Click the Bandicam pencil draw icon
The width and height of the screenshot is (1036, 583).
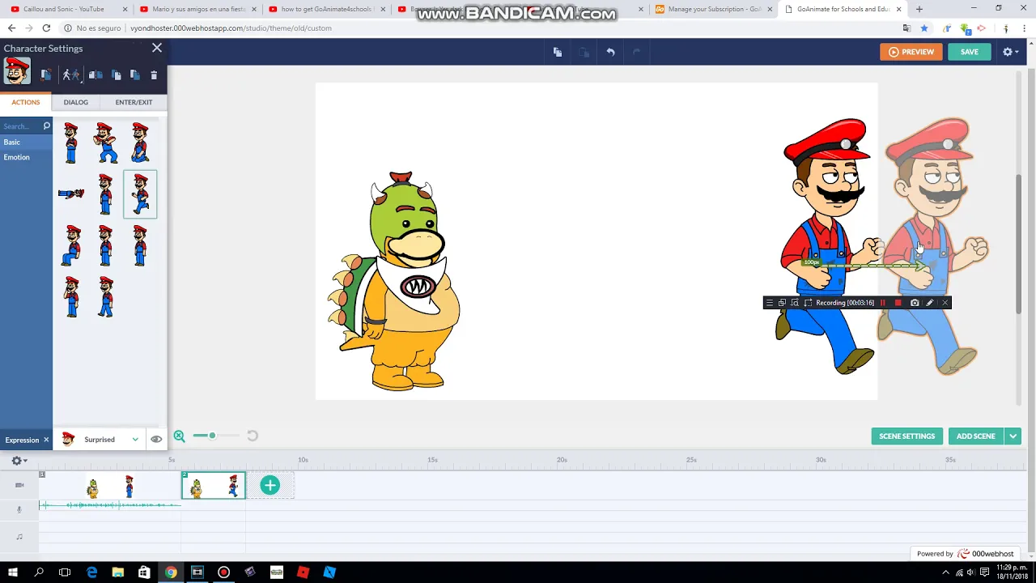[x=929, y=303]
